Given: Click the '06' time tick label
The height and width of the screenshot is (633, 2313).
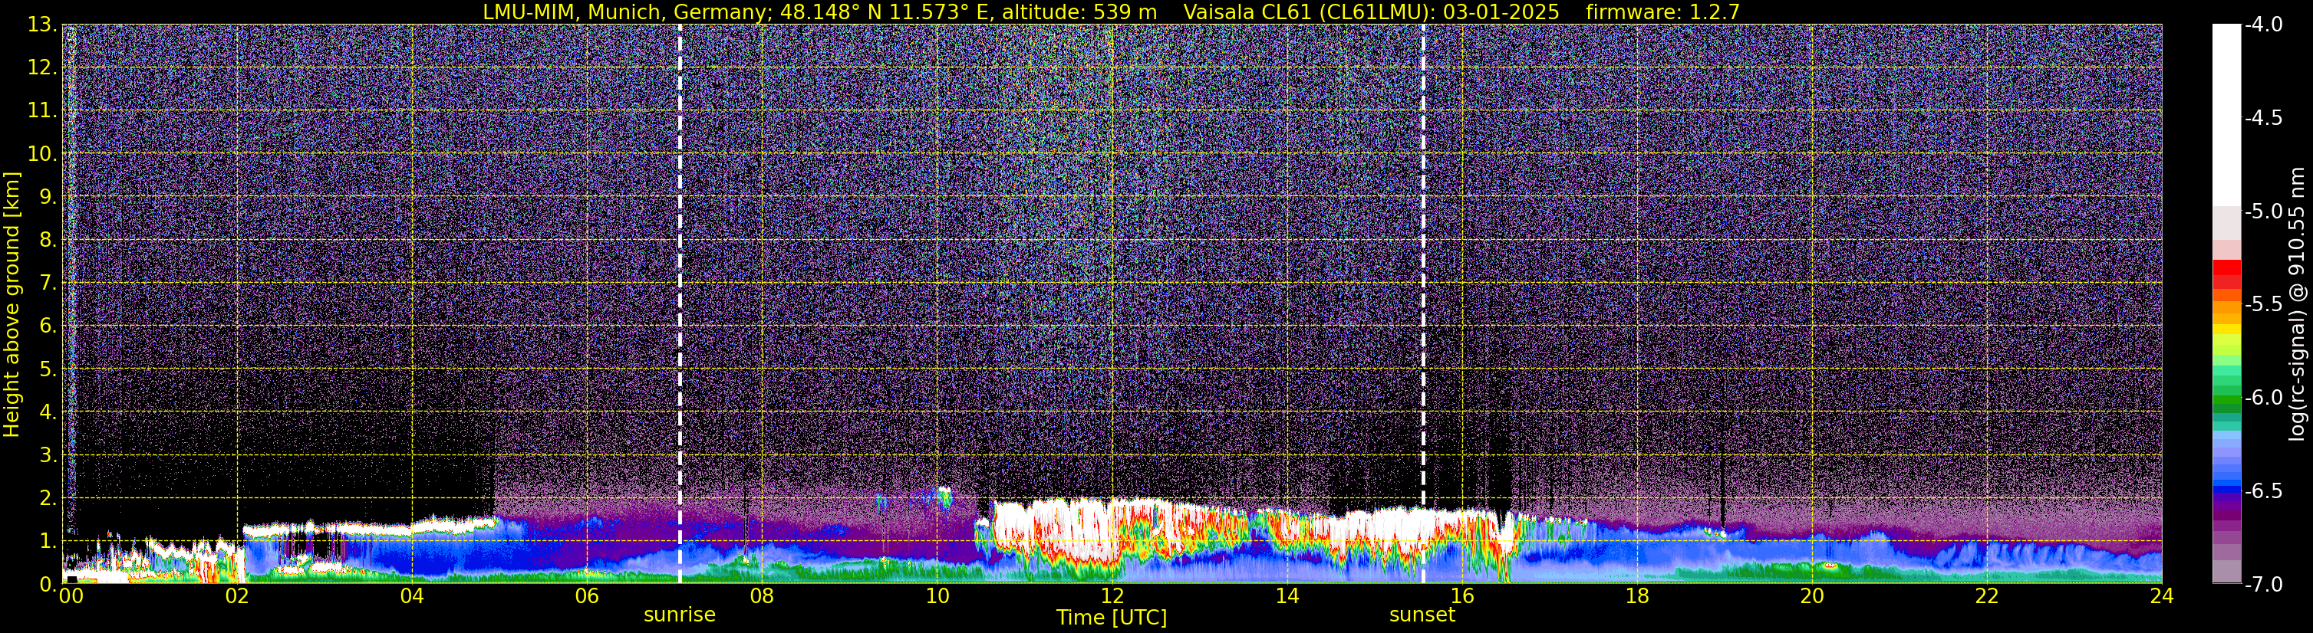Looking at the screenshot, I should click(x=586, y=596).
